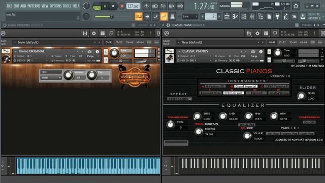The width and height of the screenshot is (325, 183).
Task: Open the REVERB CONV effect dropdown
Action: pos(179,99)
